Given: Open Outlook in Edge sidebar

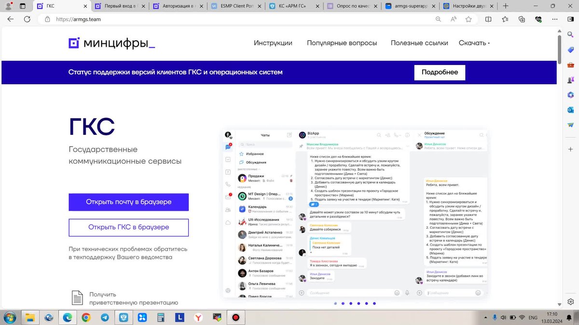Looking at the screenshot, I should pyautogui.click(x=570, y=110).
